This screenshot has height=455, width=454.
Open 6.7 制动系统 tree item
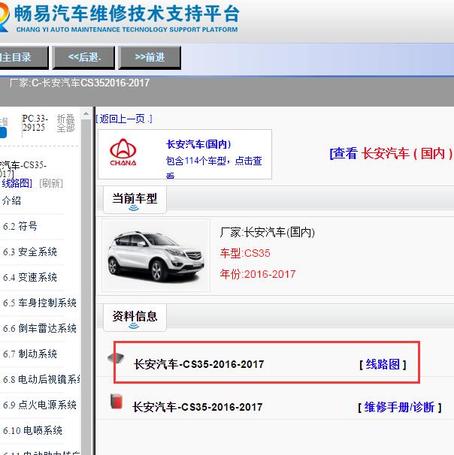[30, 354]
